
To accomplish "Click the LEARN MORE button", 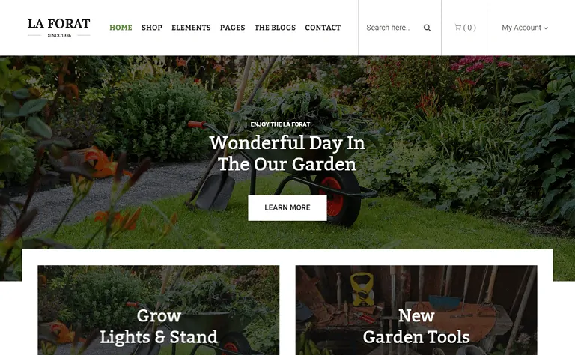I will [x=287, y=208].
